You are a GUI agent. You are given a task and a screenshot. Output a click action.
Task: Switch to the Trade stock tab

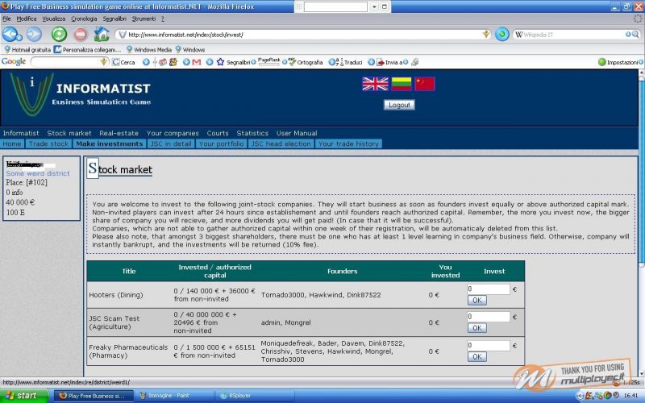48,144
